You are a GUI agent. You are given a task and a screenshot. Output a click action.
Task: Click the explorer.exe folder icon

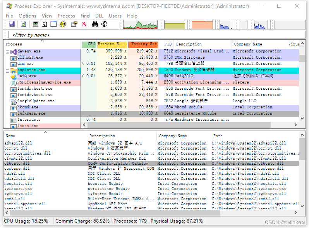click(14, 70)
